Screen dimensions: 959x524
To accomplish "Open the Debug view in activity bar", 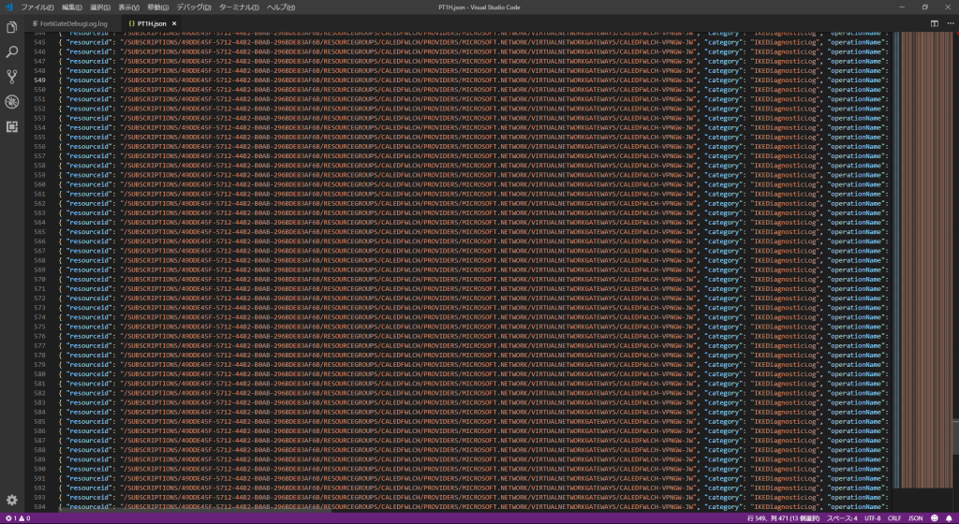I will 11,102.
